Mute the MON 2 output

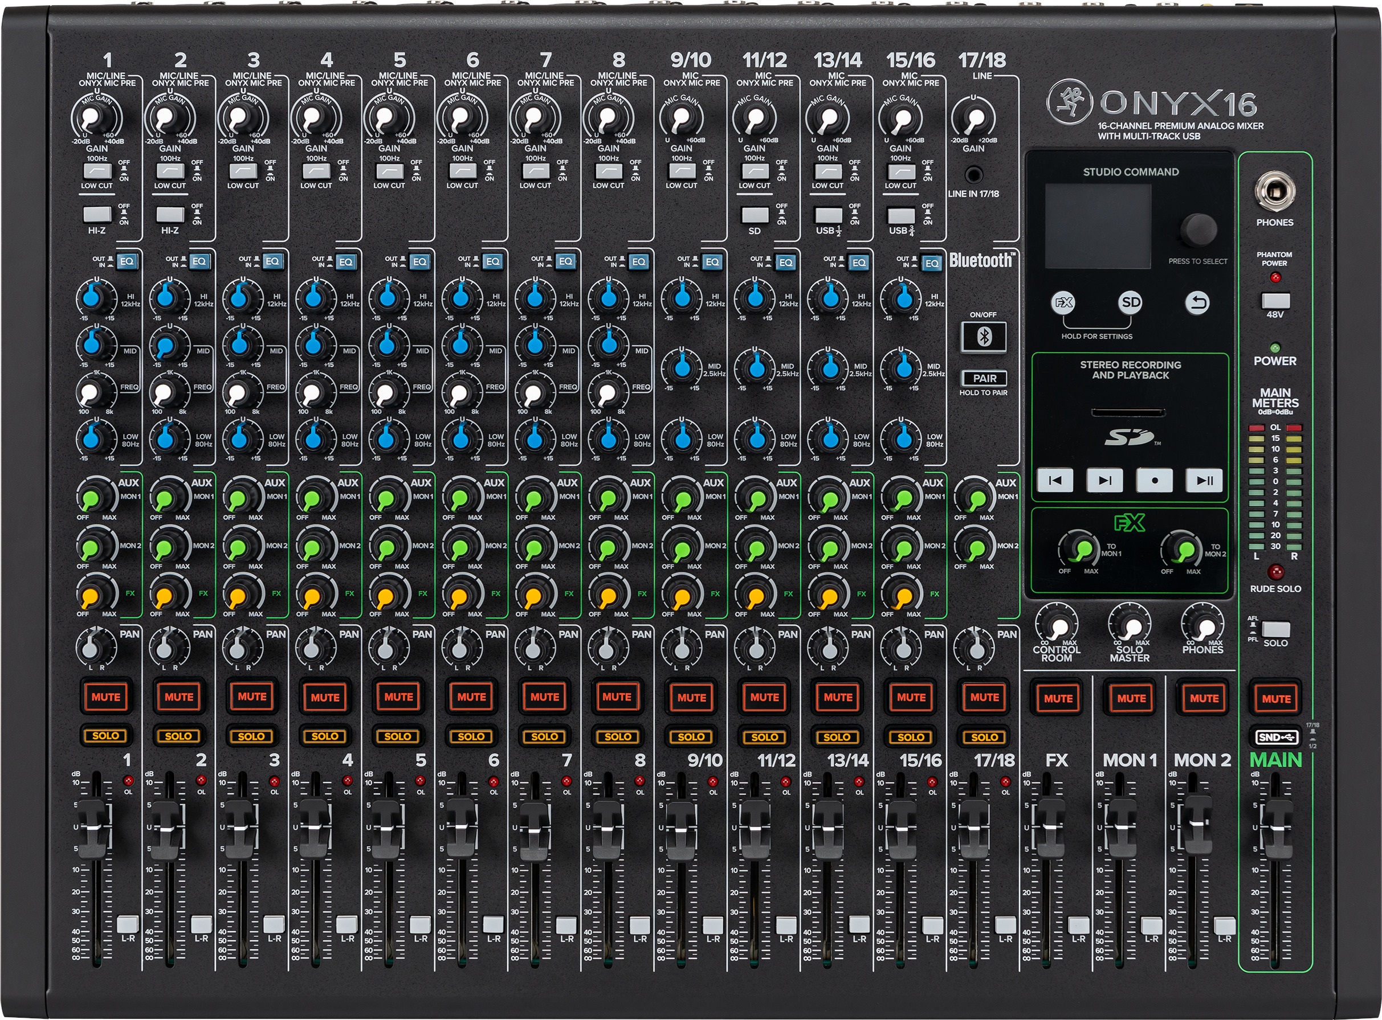click(1205, 698)
